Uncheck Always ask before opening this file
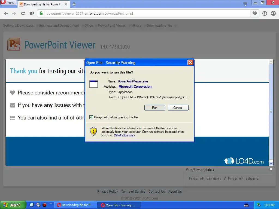 pos(91,117)
